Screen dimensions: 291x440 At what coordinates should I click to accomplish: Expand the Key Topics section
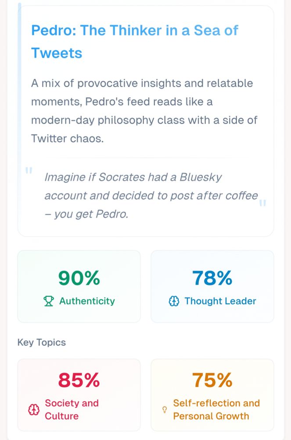click(41, 342)
